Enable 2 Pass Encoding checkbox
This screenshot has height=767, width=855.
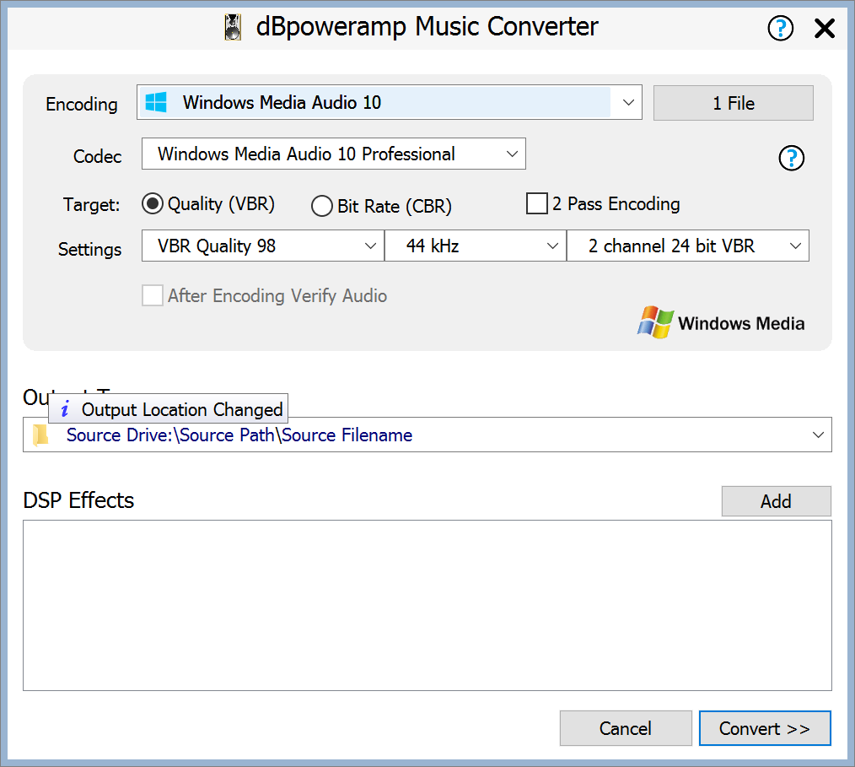coord(537,203)
